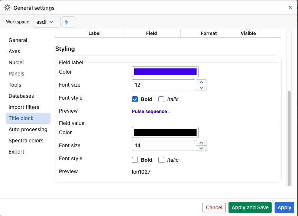Close the General settings dialog
The width and height of the screenshot is (298, 216).
tap(290, 7)
